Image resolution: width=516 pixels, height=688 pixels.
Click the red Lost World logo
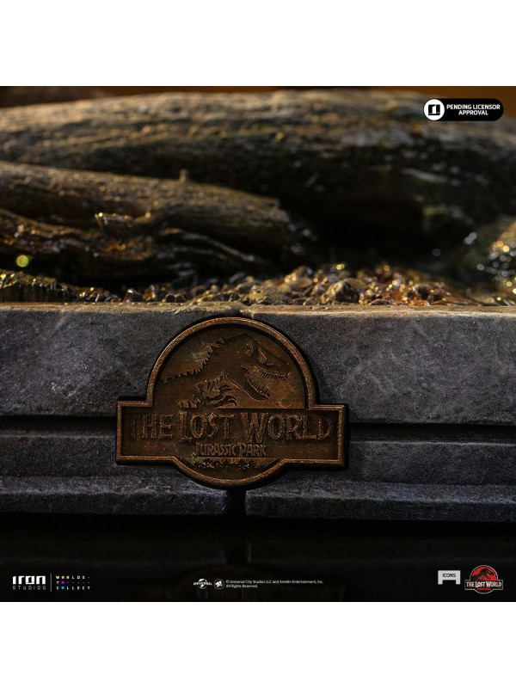pos(484,579)
